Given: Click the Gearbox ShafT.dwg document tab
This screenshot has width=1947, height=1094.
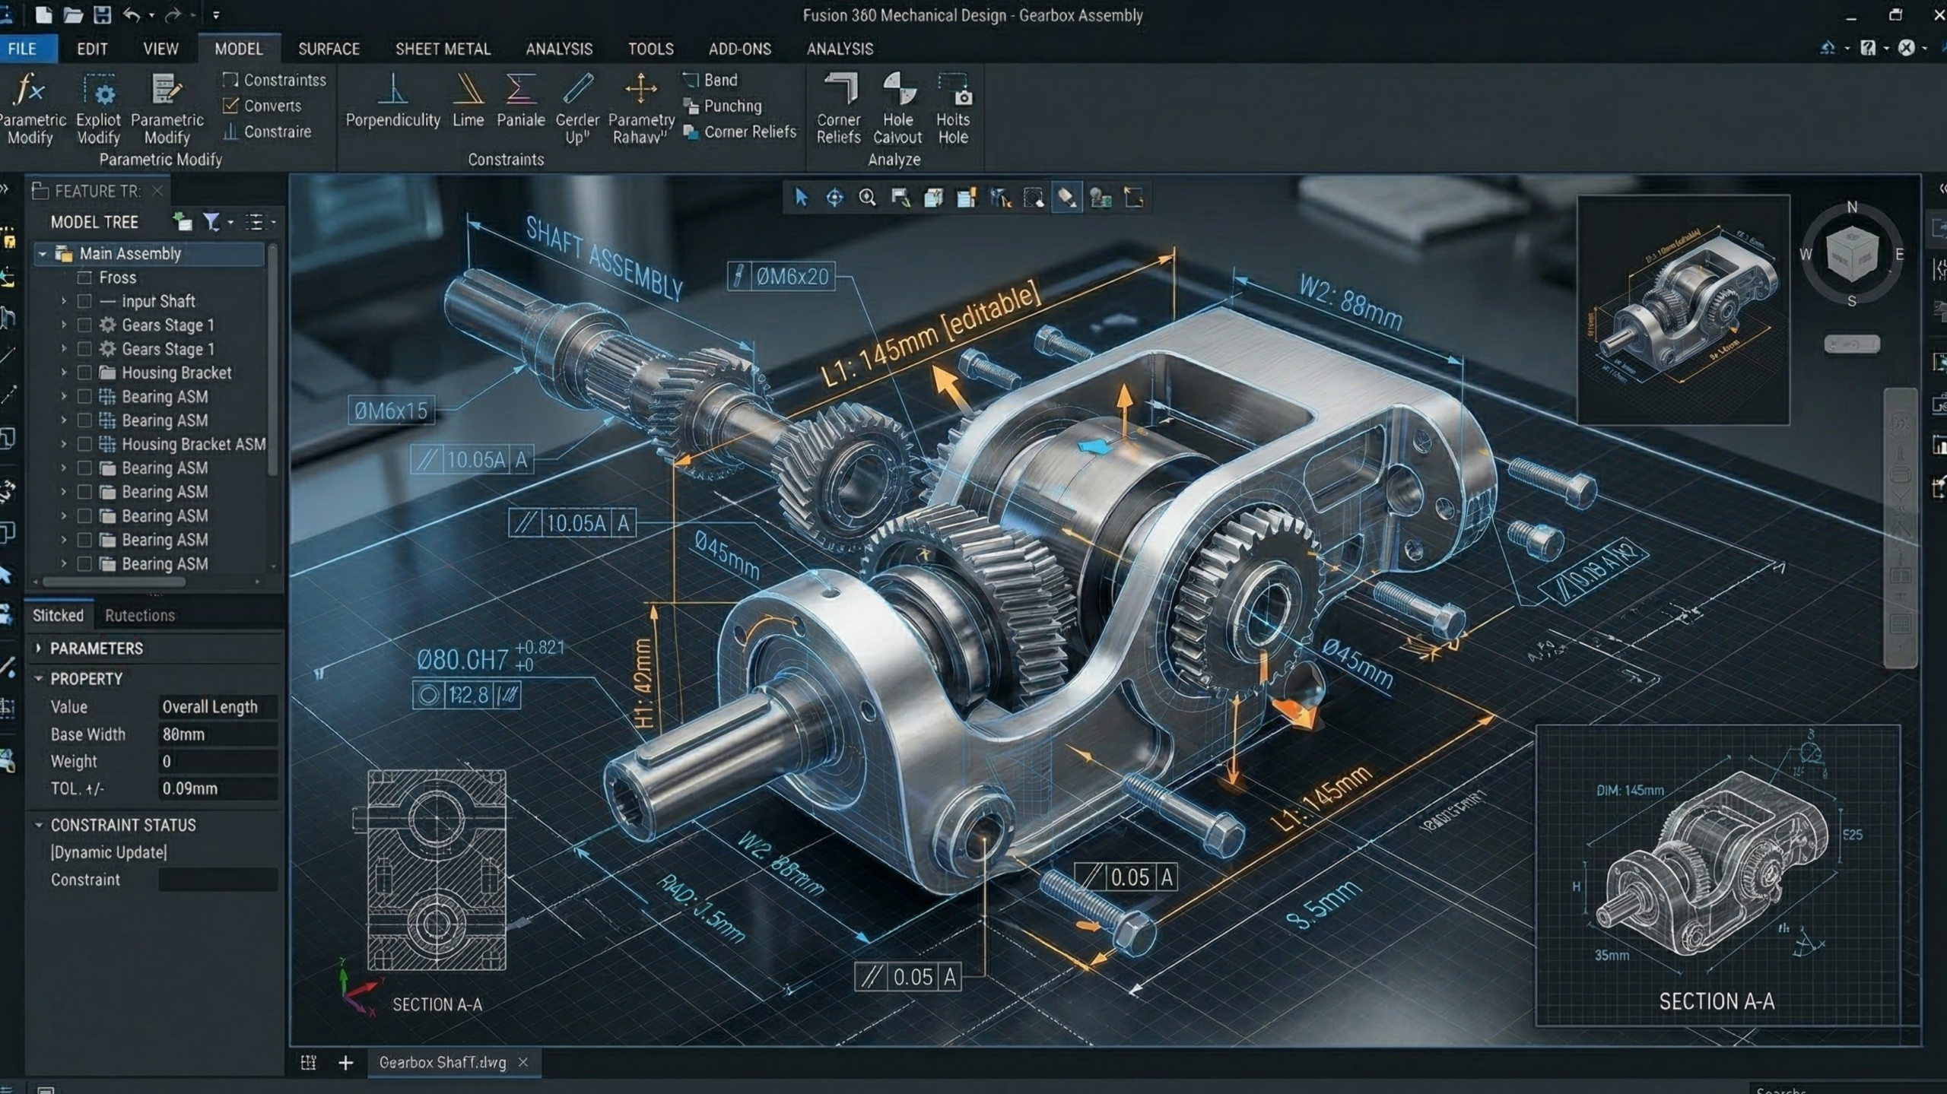Looking at the screenshot, I should pos(442,1062).
